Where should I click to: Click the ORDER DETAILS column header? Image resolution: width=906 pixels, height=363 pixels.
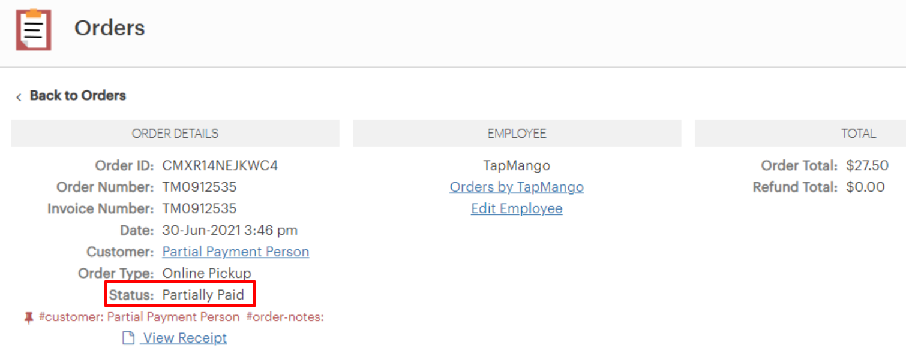click(175, 133)
